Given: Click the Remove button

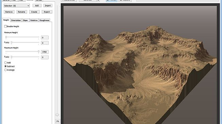Looking at the screenshot, I should 9,12.
